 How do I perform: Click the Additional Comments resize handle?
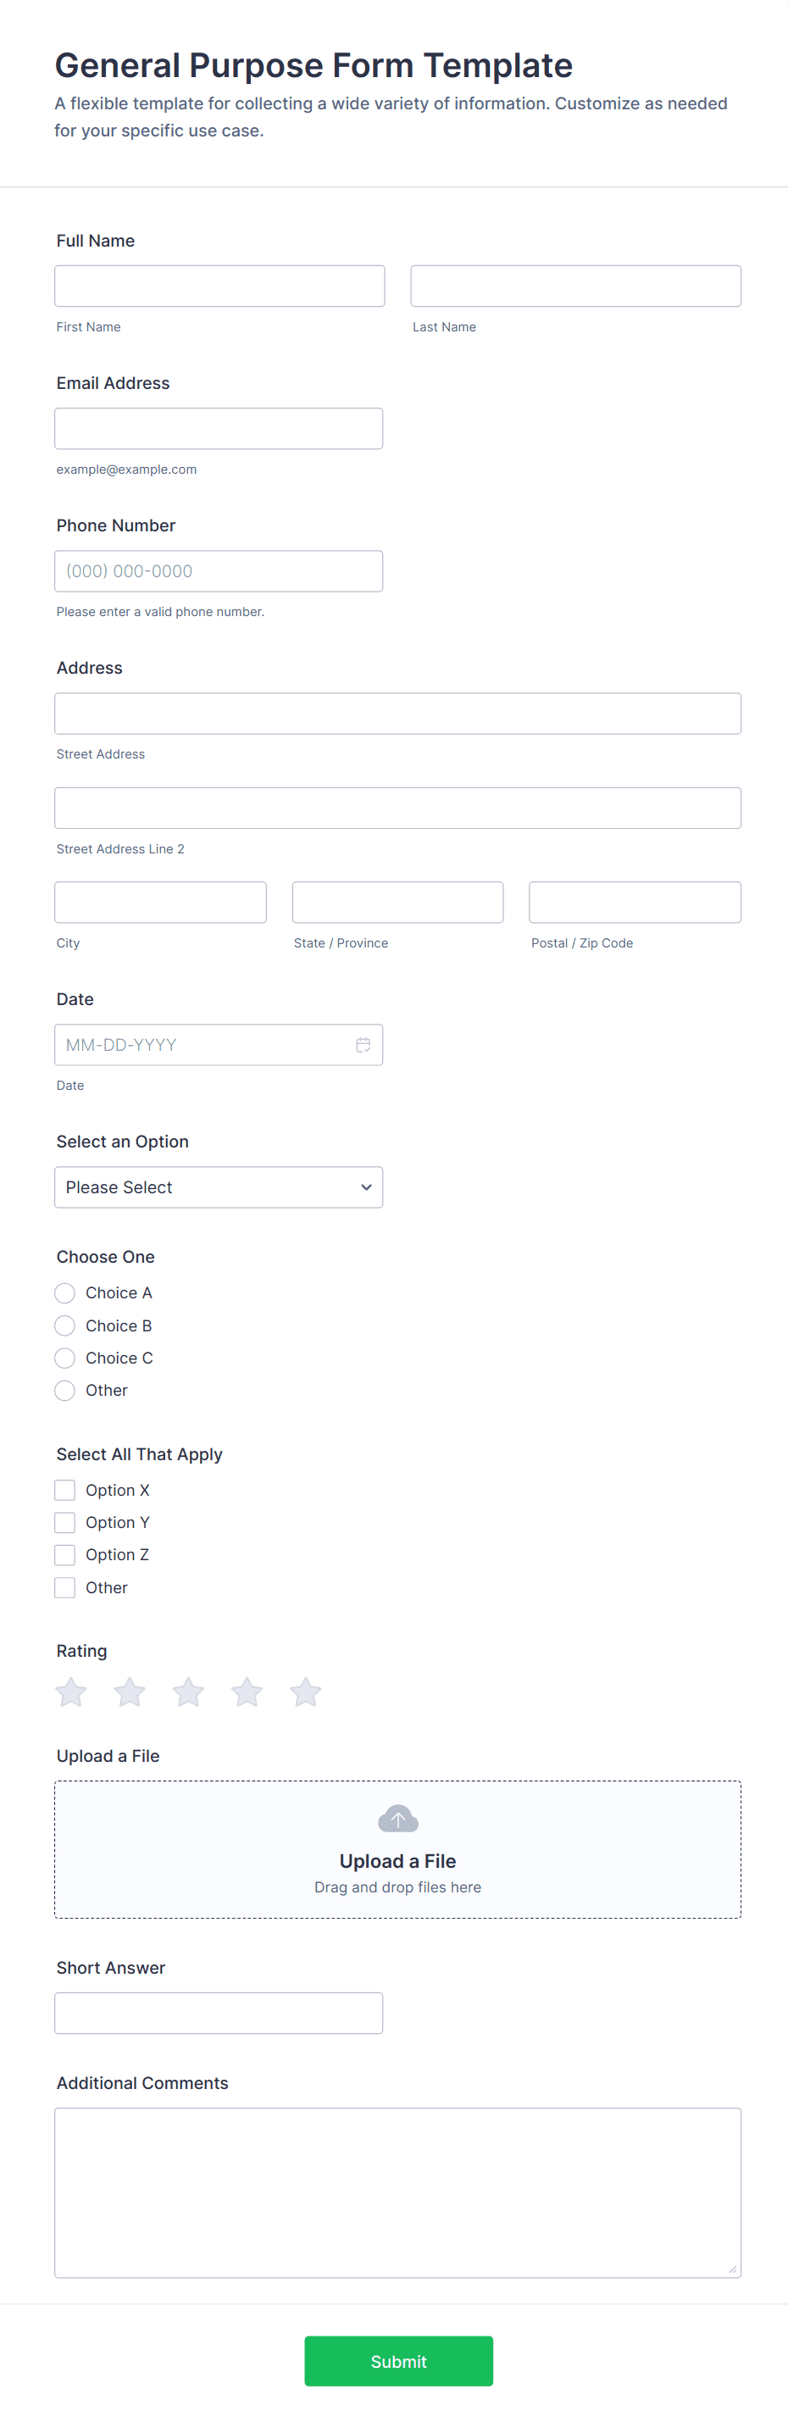pos(732,2270)
